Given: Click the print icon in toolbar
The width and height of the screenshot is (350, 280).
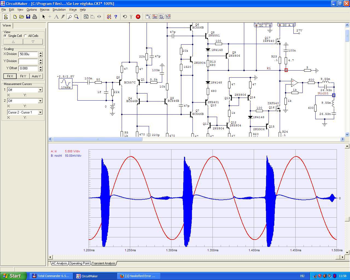Looking at the screenshot, I should (35, 17).
